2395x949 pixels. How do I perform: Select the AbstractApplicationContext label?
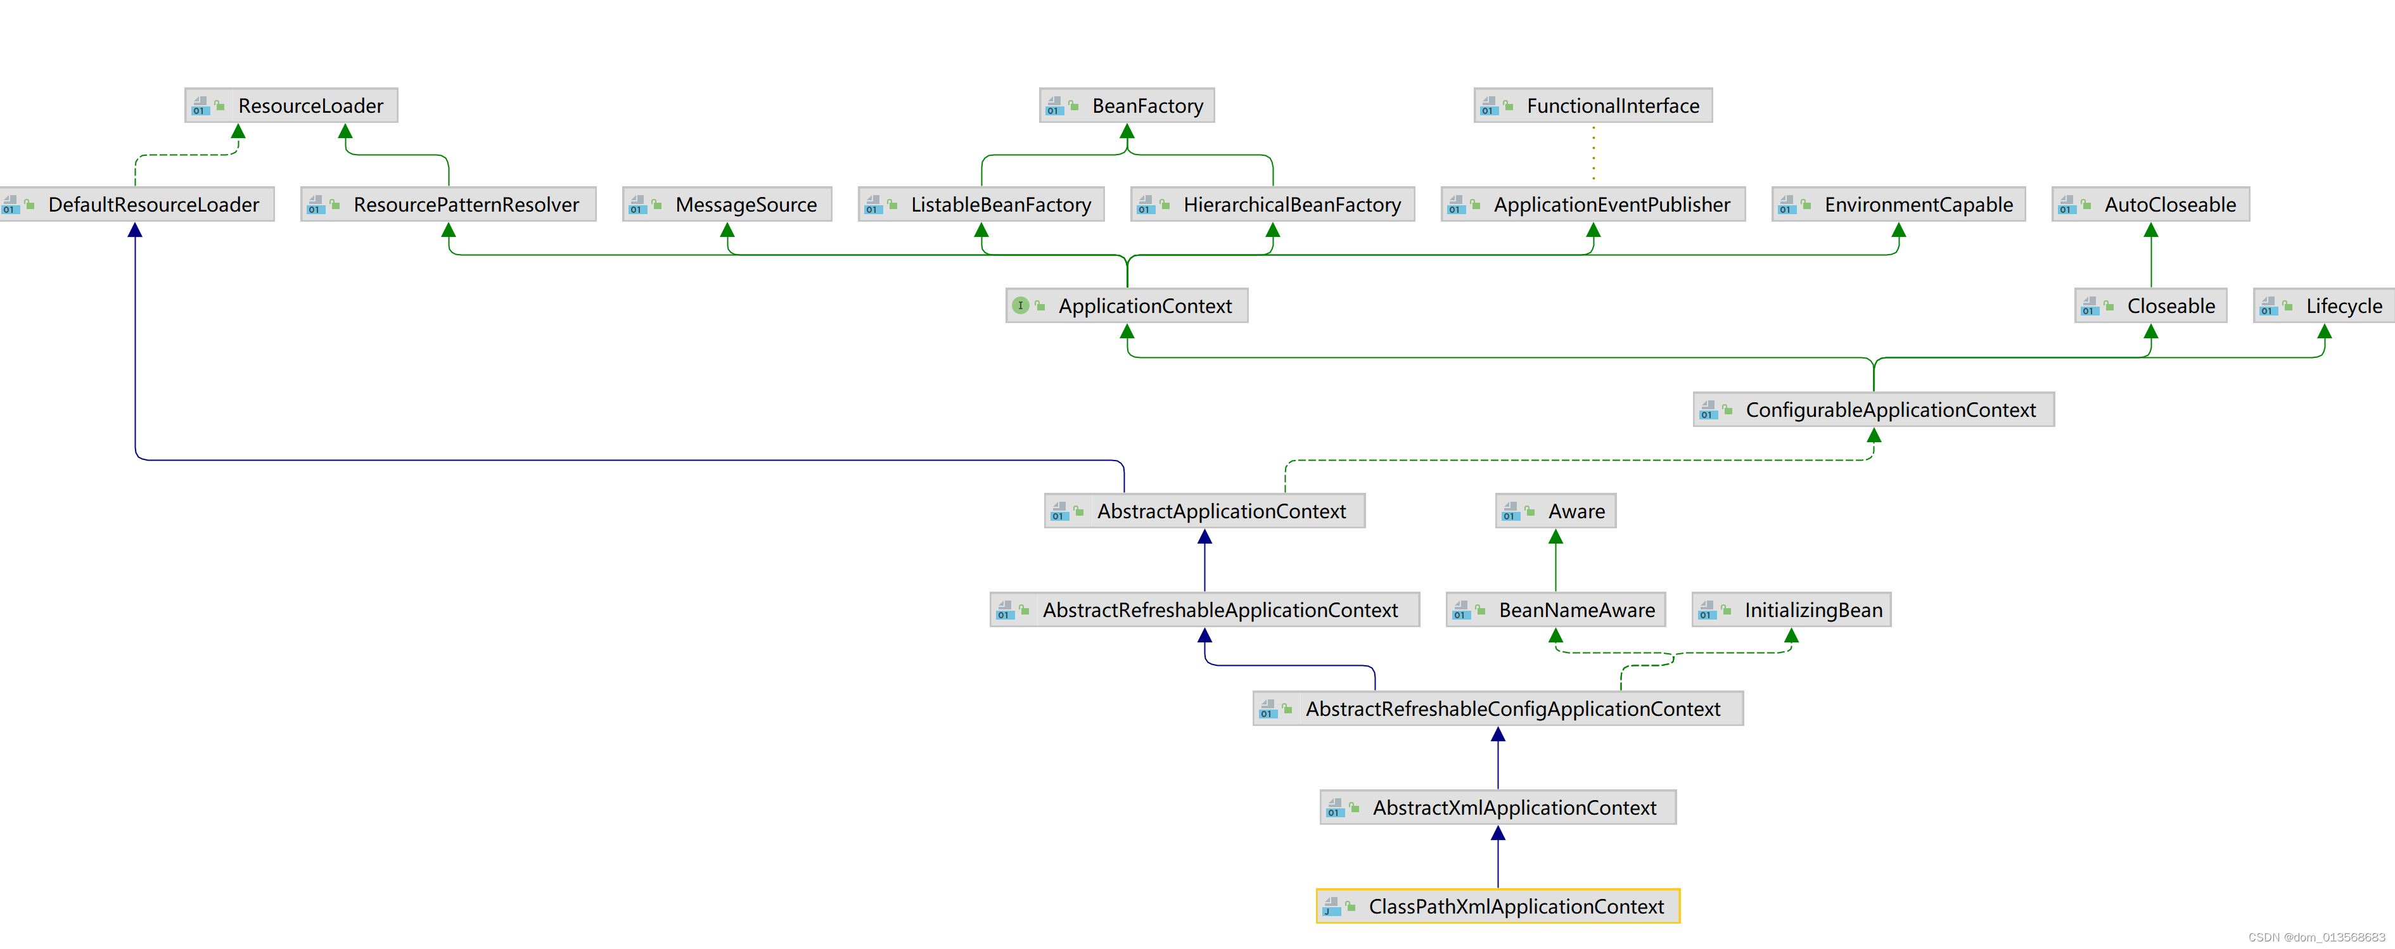coord(1221,511)
